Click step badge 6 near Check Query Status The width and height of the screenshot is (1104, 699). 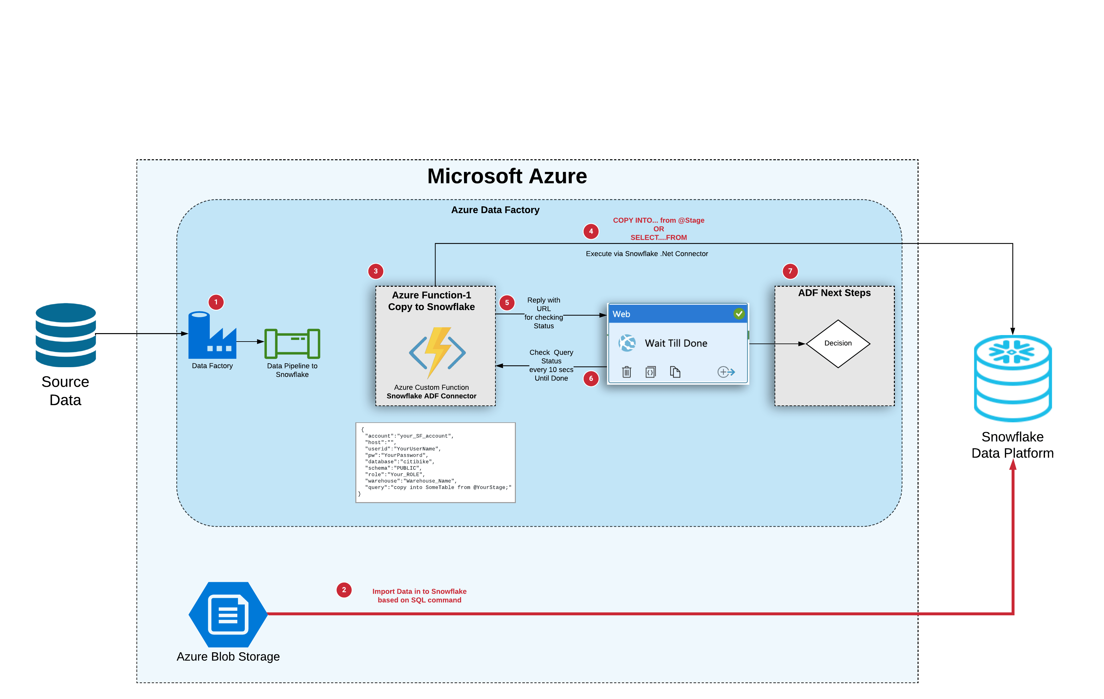pos(591,379)
